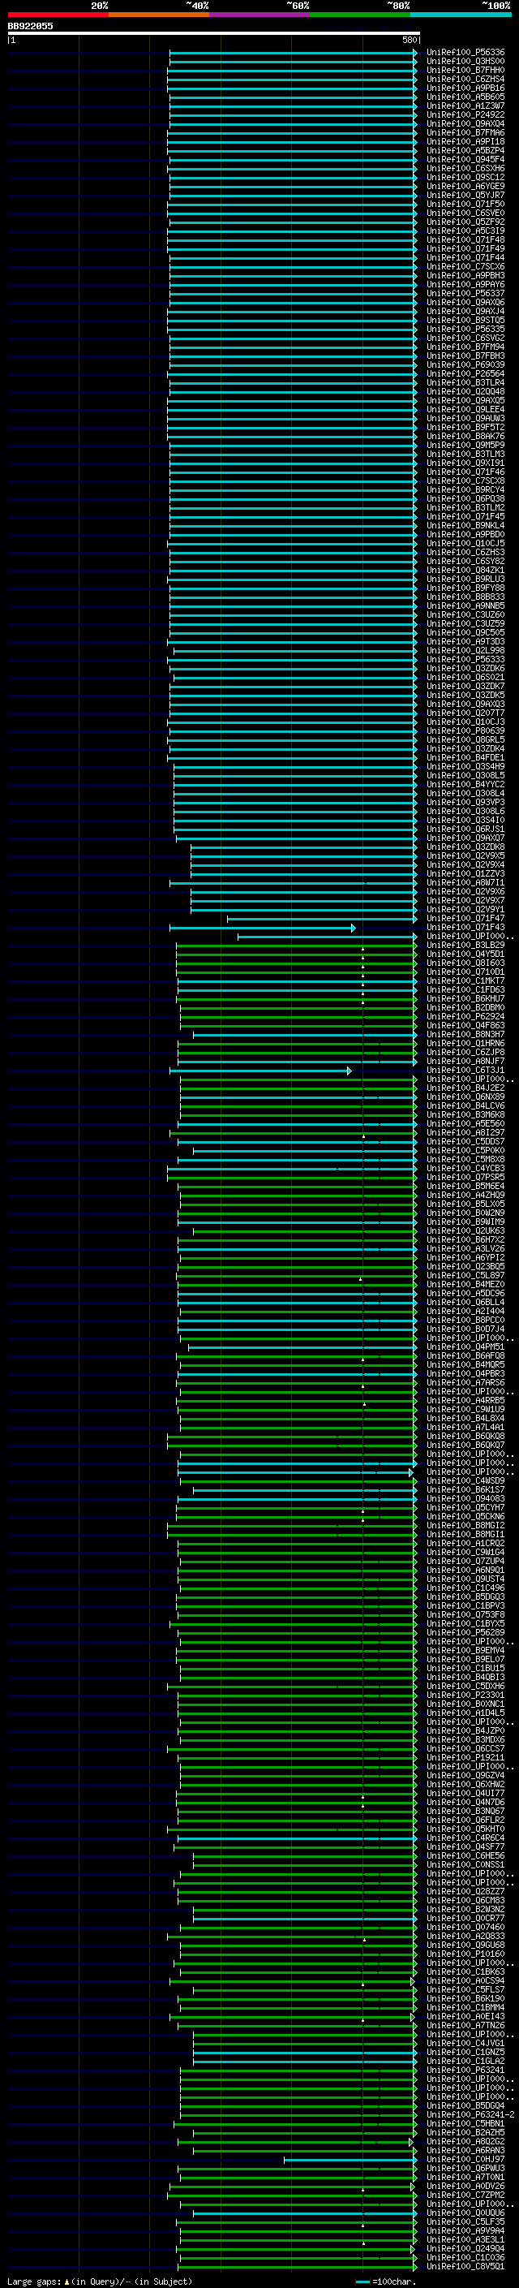Select the UniRef100_Q4Y5D1 label
This screenshot has height=2288, width=519.
(465, 954)
